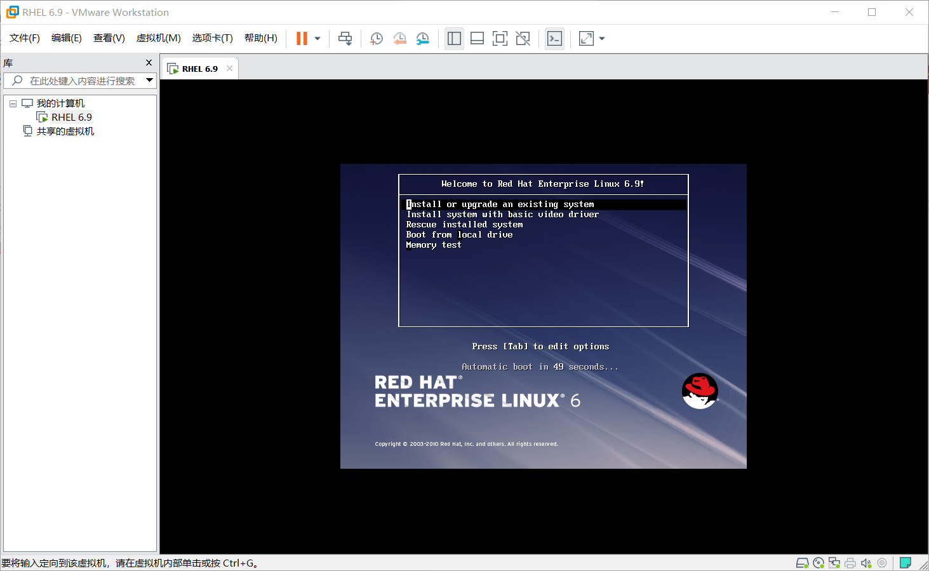Click the stretch guest display icon

[586, 39]
